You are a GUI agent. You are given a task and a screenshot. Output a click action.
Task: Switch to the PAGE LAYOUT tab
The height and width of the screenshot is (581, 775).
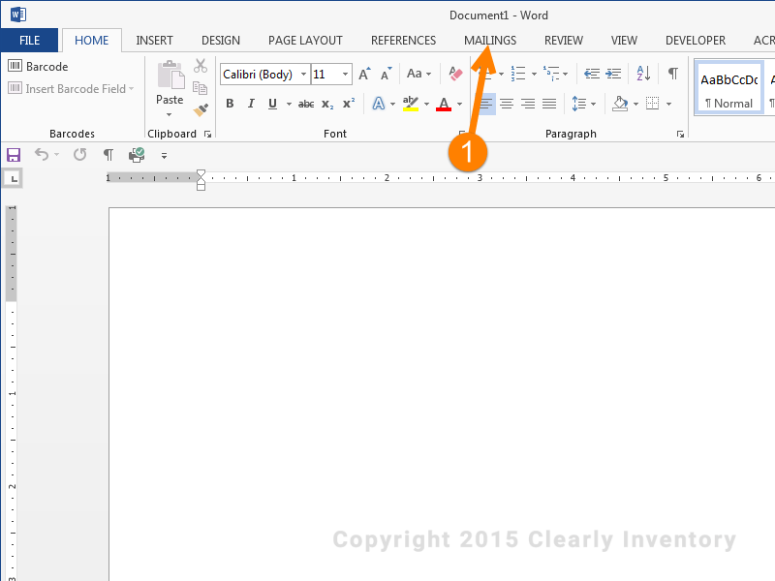[x=305, y=41]
